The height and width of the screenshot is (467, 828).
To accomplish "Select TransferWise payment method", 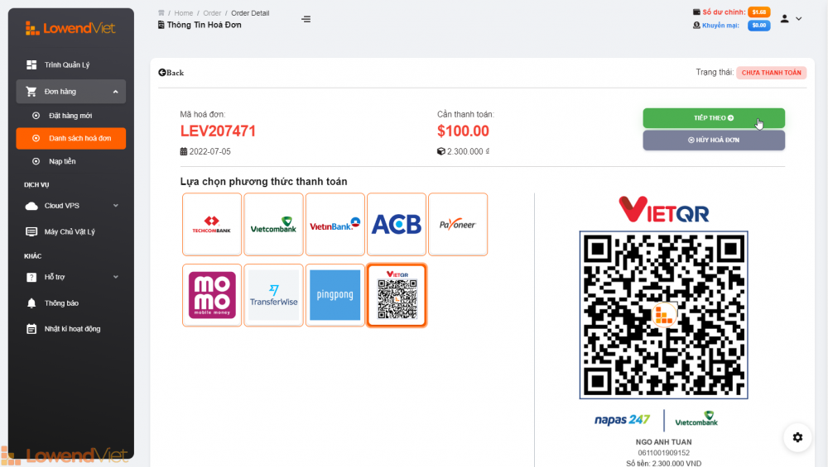I will [x=273, y=295].
